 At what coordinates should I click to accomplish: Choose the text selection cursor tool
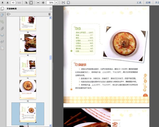(26, 3)
